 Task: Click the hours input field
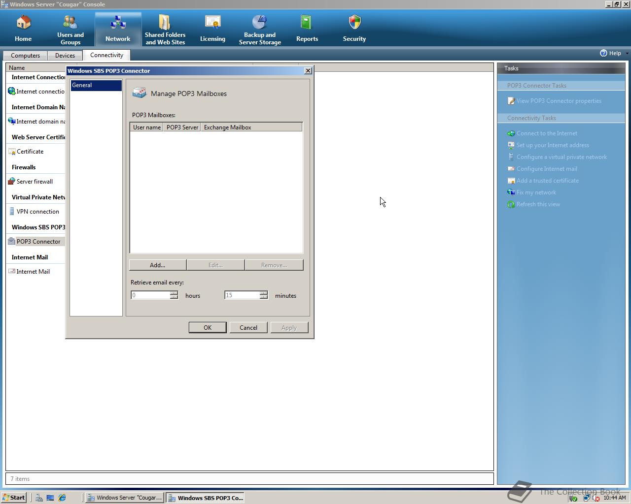coord(150,295)
